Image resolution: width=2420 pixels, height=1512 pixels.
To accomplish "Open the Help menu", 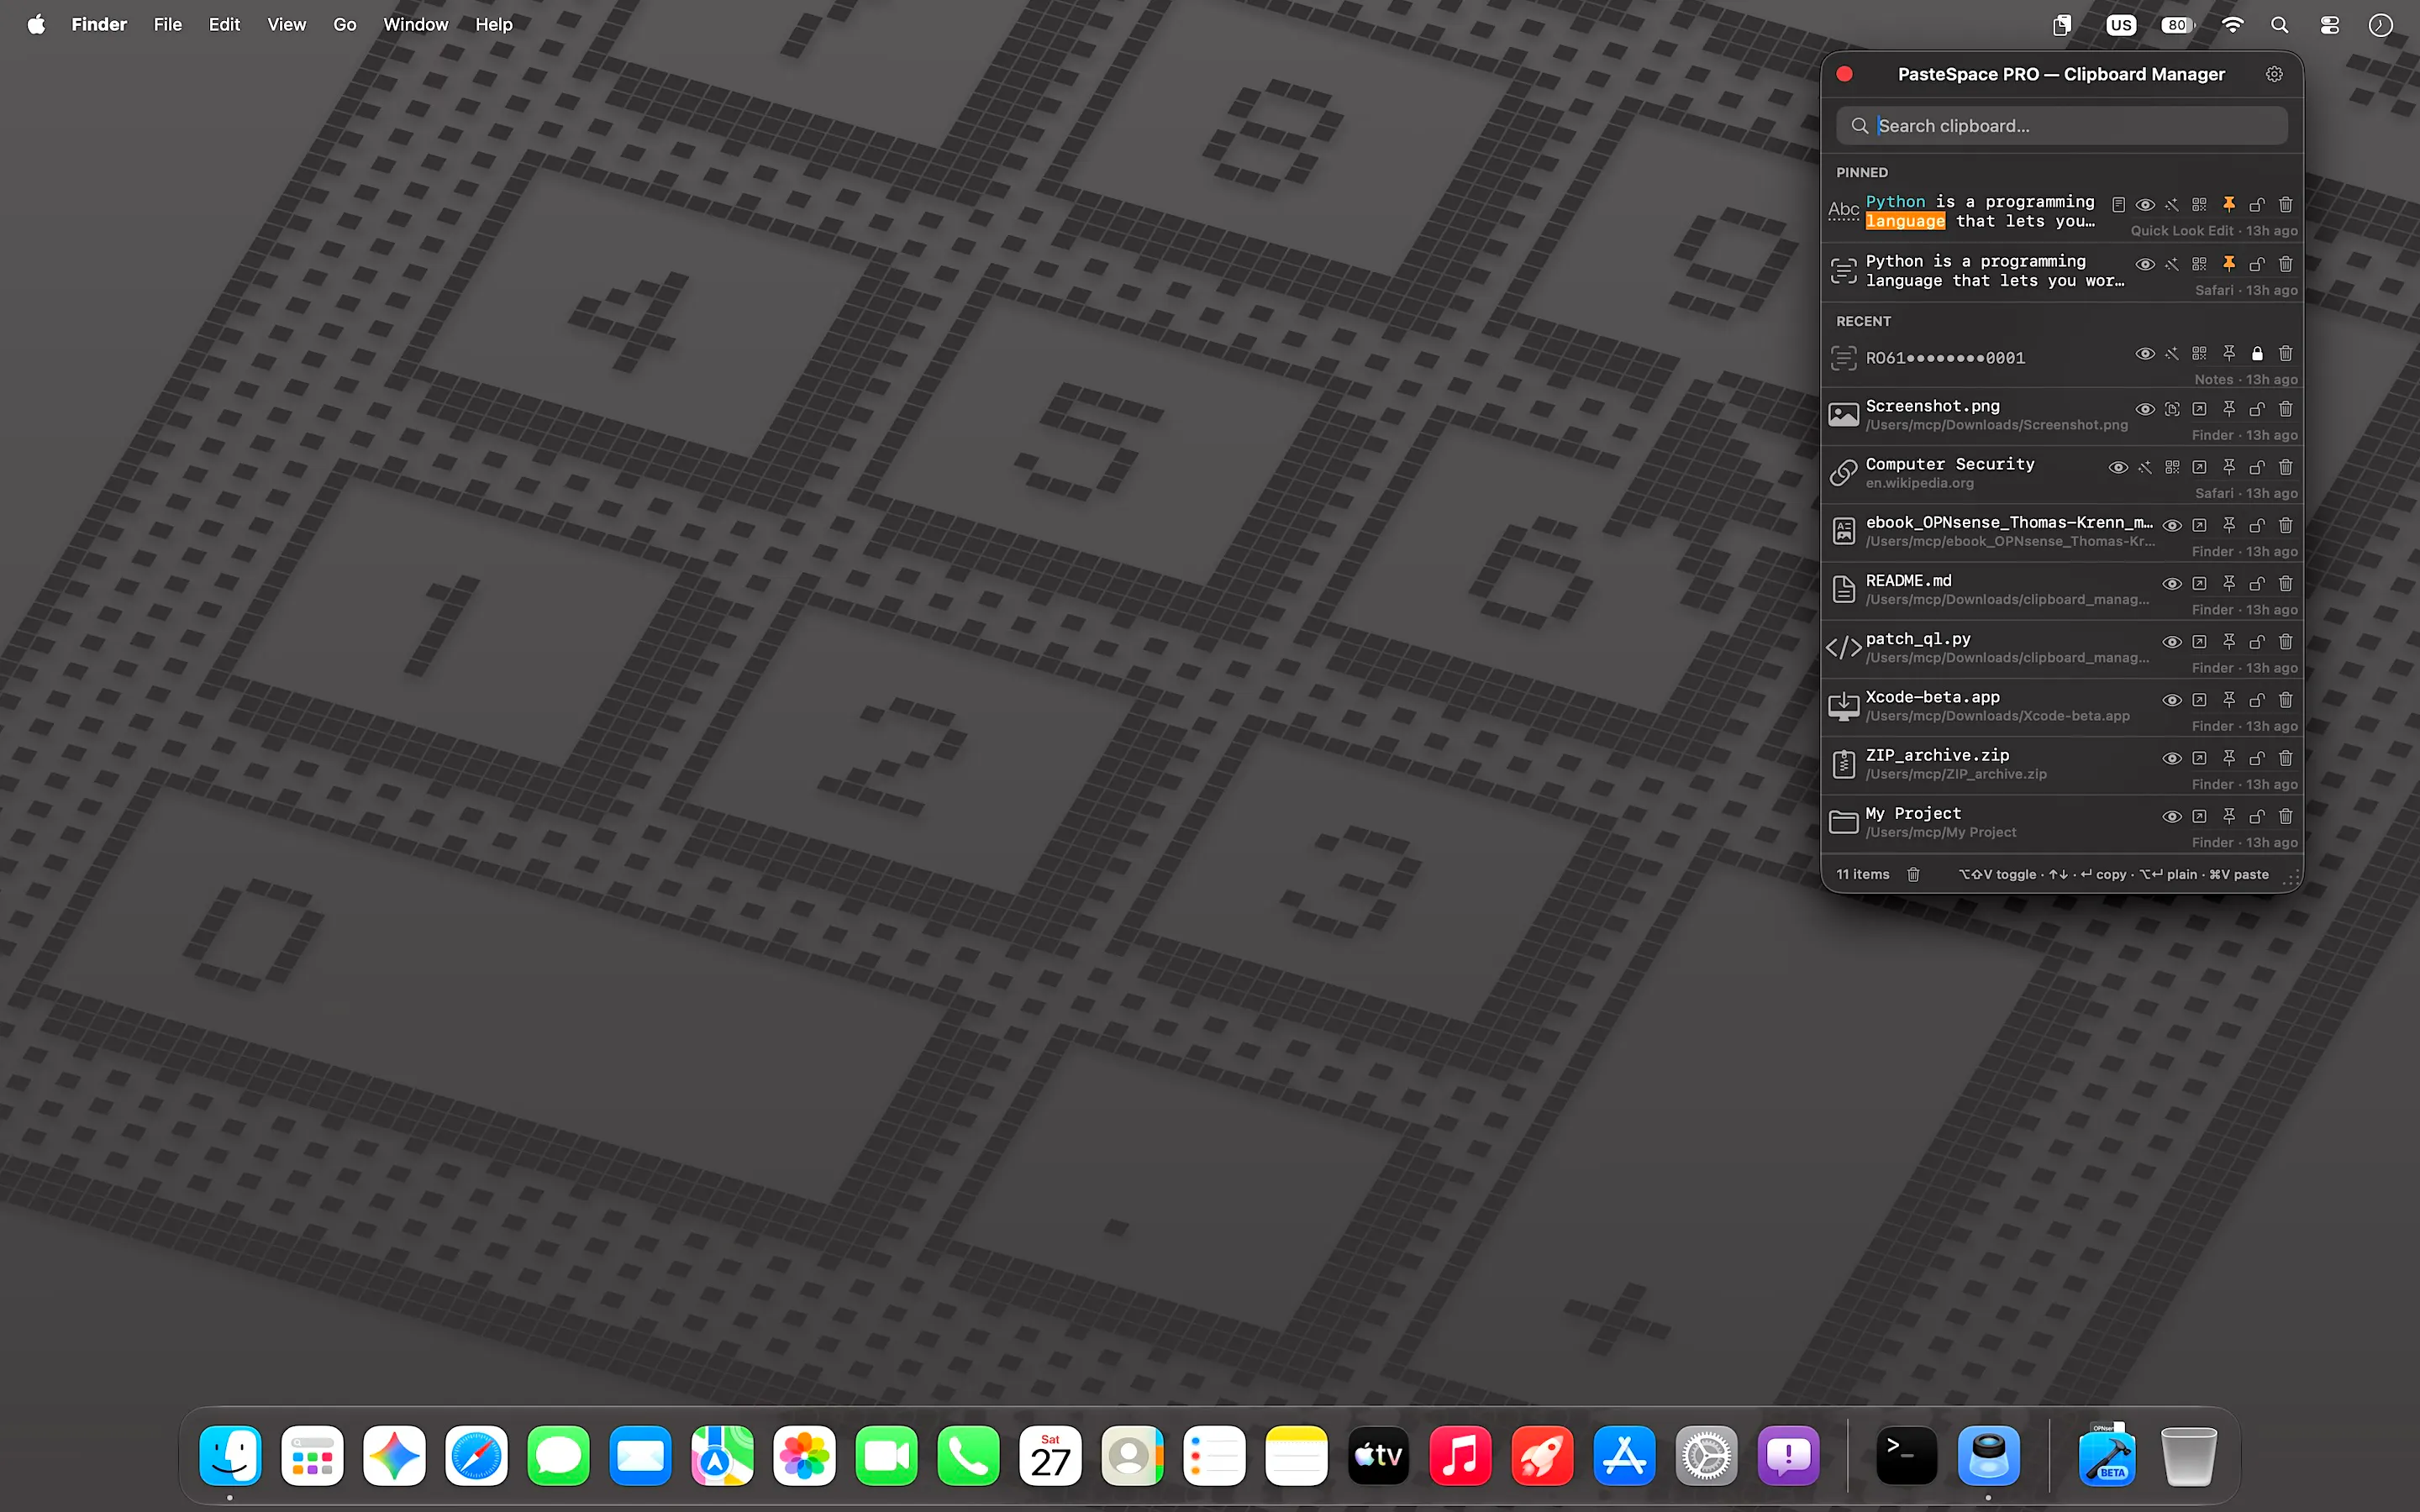I will pos(493,24).
